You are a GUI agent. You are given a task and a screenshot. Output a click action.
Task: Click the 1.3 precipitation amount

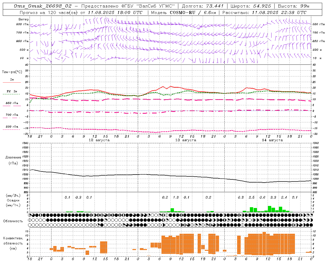(x=176, y=198)
